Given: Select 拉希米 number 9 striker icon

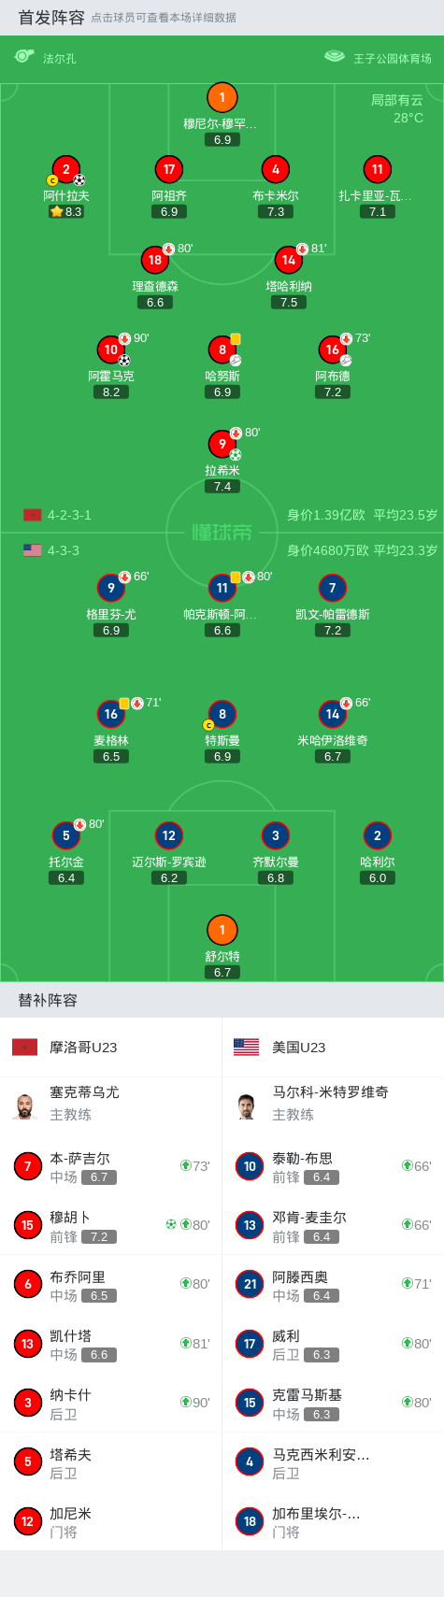Looking at the screenshot, I should (222, 444).
